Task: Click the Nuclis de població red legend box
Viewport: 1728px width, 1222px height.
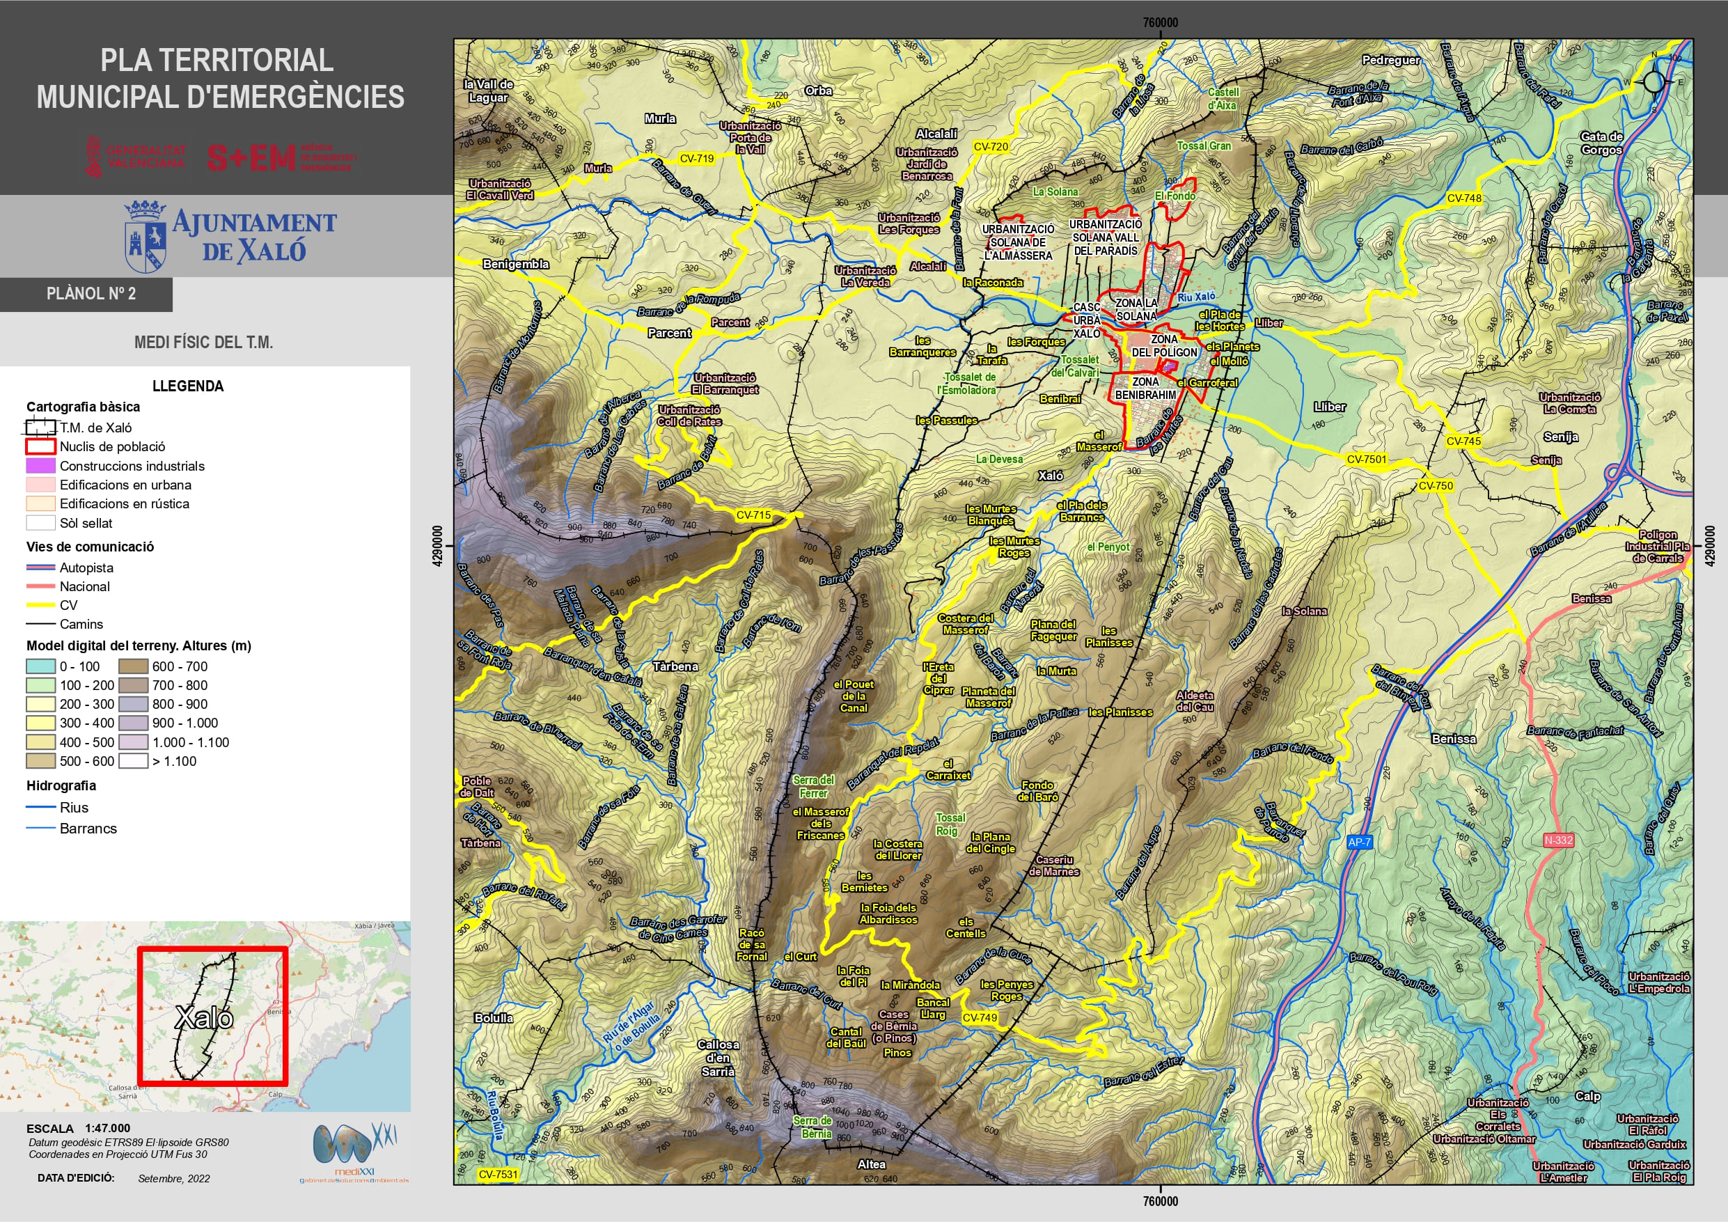Action: click(40, 446)
